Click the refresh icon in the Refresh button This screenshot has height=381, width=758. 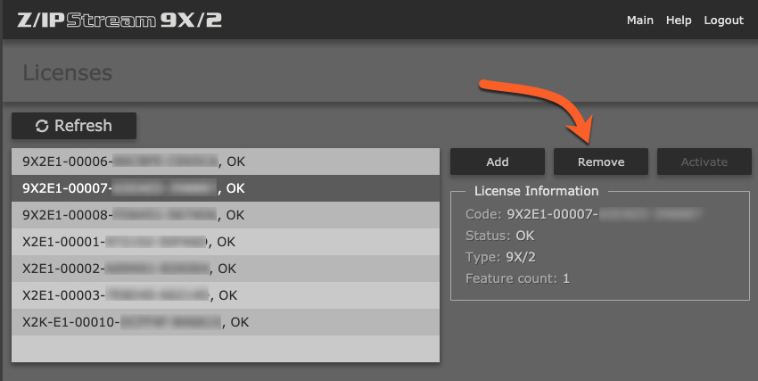click(42, 126)
